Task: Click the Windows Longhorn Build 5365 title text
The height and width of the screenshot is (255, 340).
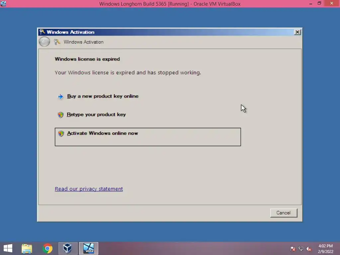Action: tap(170, 4)
